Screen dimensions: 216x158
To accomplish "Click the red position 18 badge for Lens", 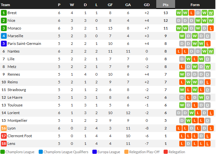I will (4, 144).
